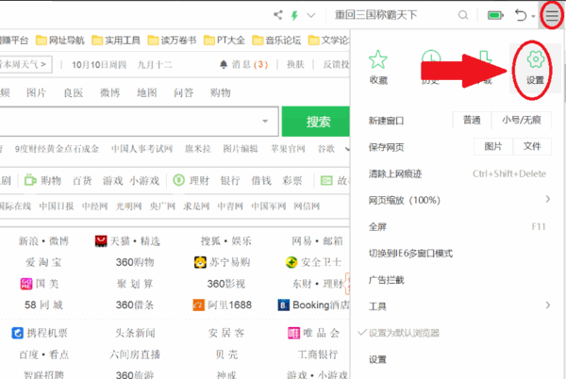Open the 苏宁易购 site link
The image size is (566, 379).
pos(222,261)
